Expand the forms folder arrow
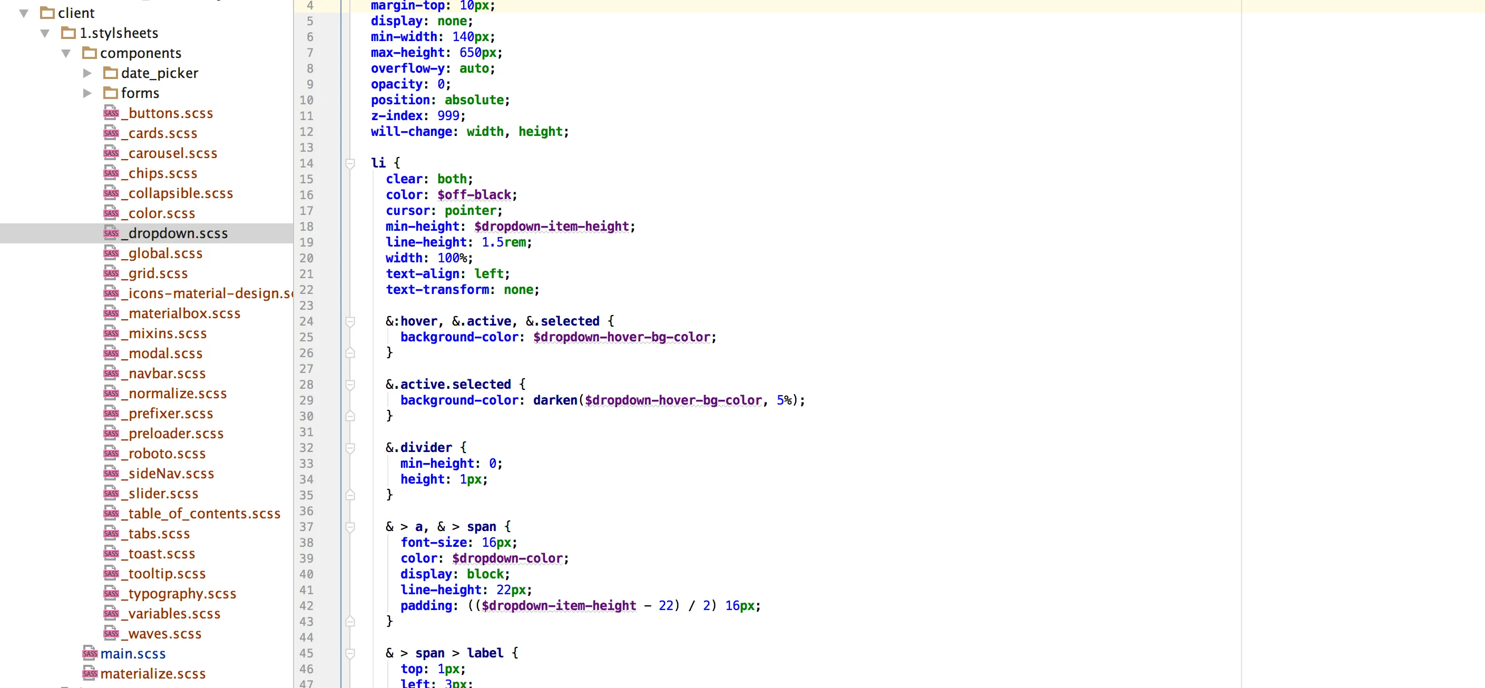The image size is (1485, 688). tap(87, 93)
